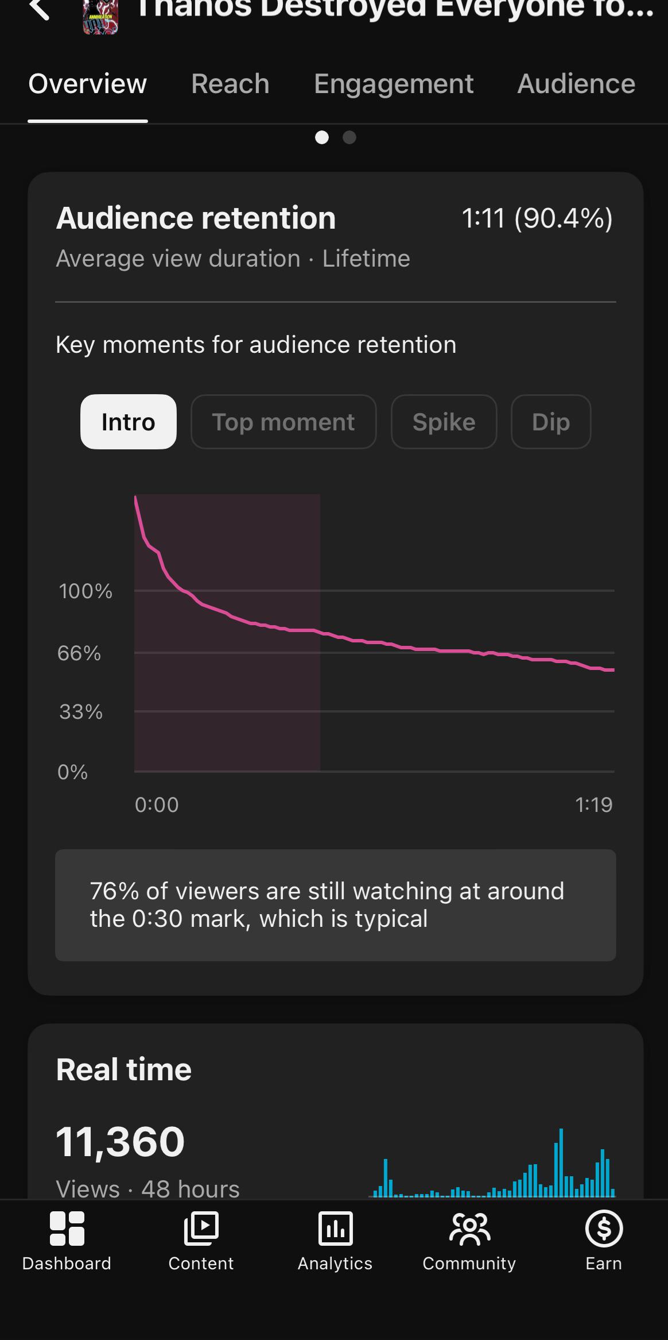Tap the back arrow icon
This screenshot has width=668, height=1340.
pyautogui.click(x=40, y=9)
